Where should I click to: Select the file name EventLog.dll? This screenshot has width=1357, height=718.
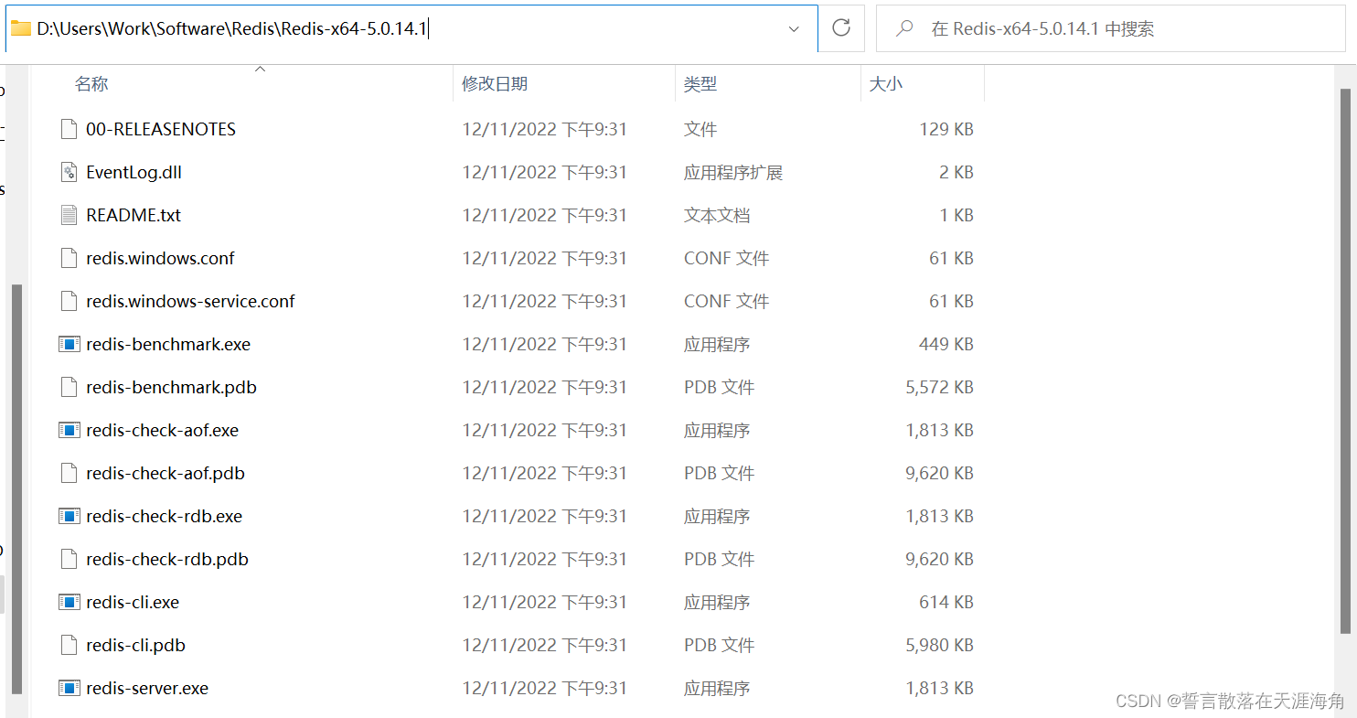134,172
